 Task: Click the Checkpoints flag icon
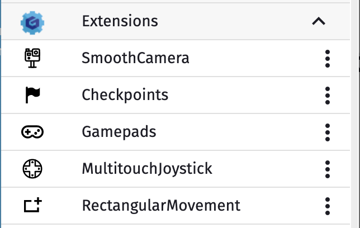pos(32,95)
